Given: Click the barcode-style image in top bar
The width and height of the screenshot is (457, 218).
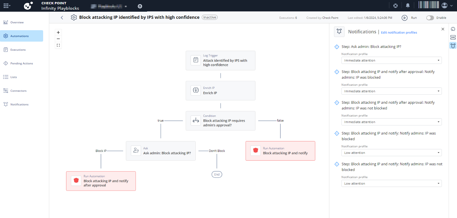Looking at the screenshot, I should pos(429,5).
